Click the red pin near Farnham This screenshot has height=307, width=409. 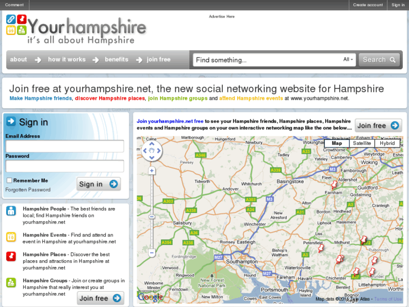[x=334, y=185]
